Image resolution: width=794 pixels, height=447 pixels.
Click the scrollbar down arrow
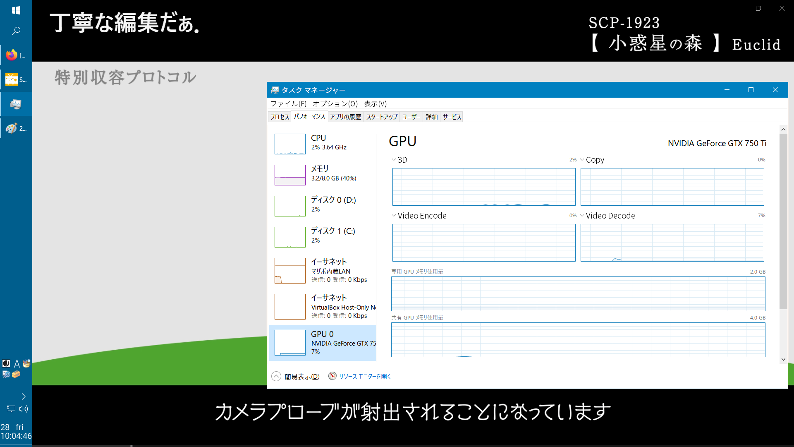783,359
